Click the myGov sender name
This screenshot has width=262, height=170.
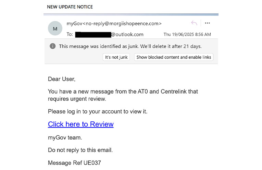[x=75, y=24]
